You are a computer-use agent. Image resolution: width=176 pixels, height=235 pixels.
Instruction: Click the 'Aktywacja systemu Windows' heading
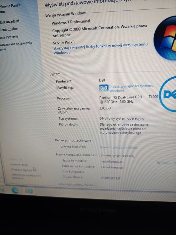(77, 185)
